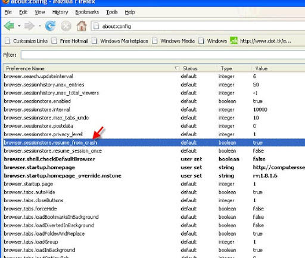The height and width of the screenshot is (258, 305).
Task: Select browser.sessionstore.interval preference
Action: click(154, 109)
